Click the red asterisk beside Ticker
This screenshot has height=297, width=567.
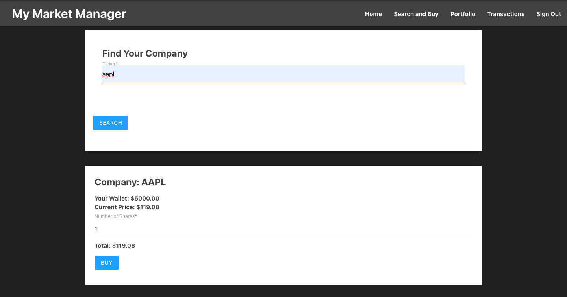click(x=117, y=63)
